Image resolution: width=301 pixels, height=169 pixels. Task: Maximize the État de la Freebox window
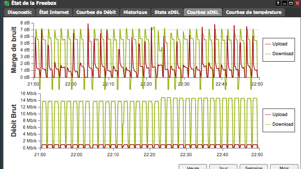point(291,3)
